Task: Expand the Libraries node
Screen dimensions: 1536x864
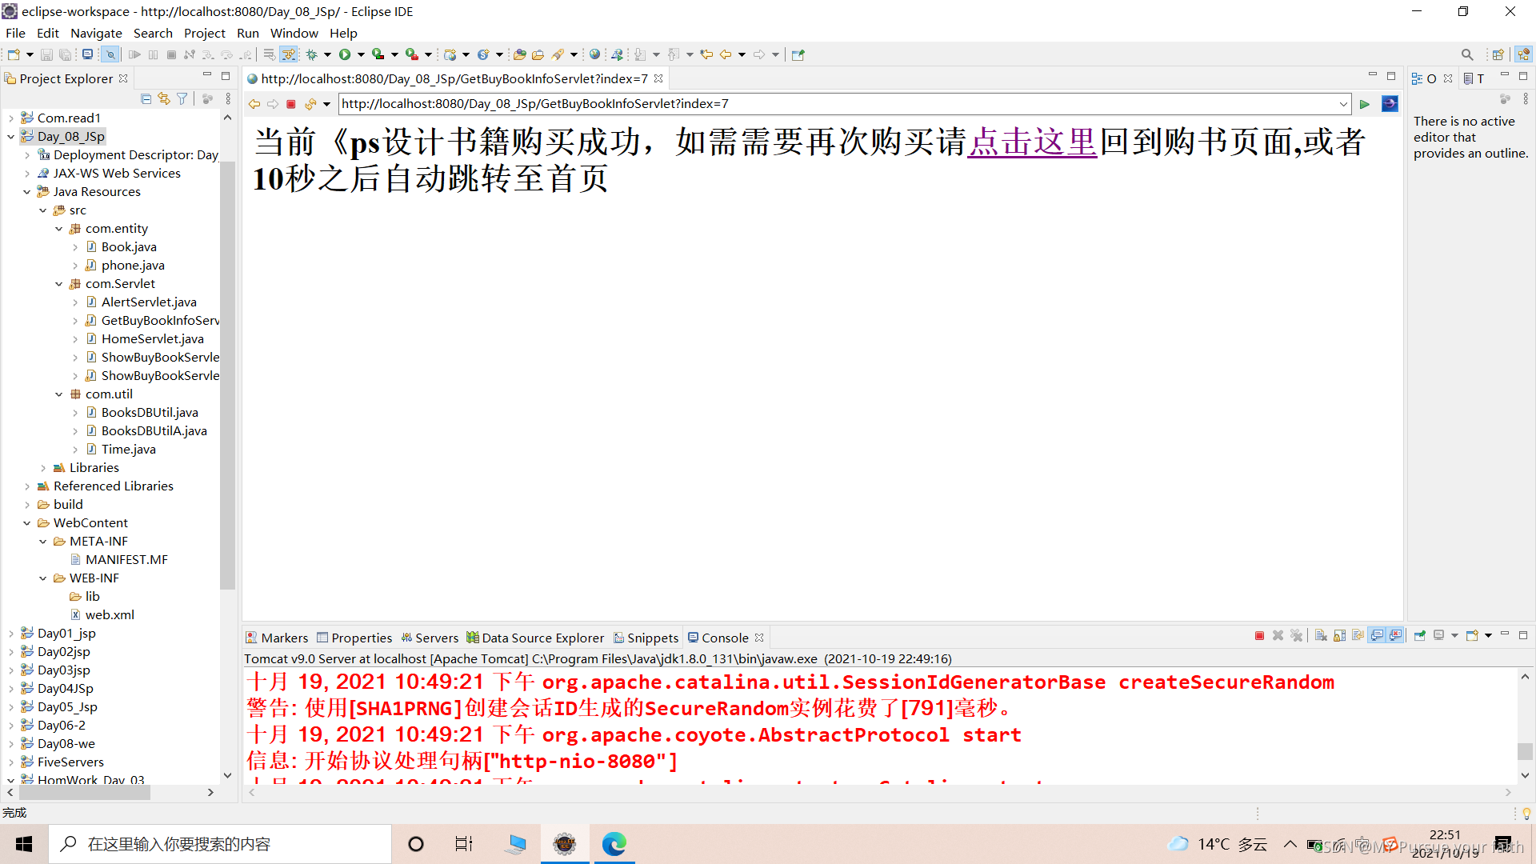Action: coord(43,468)
